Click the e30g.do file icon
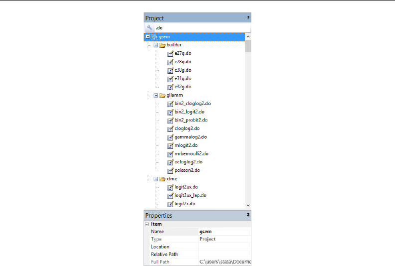 point(170,70)
